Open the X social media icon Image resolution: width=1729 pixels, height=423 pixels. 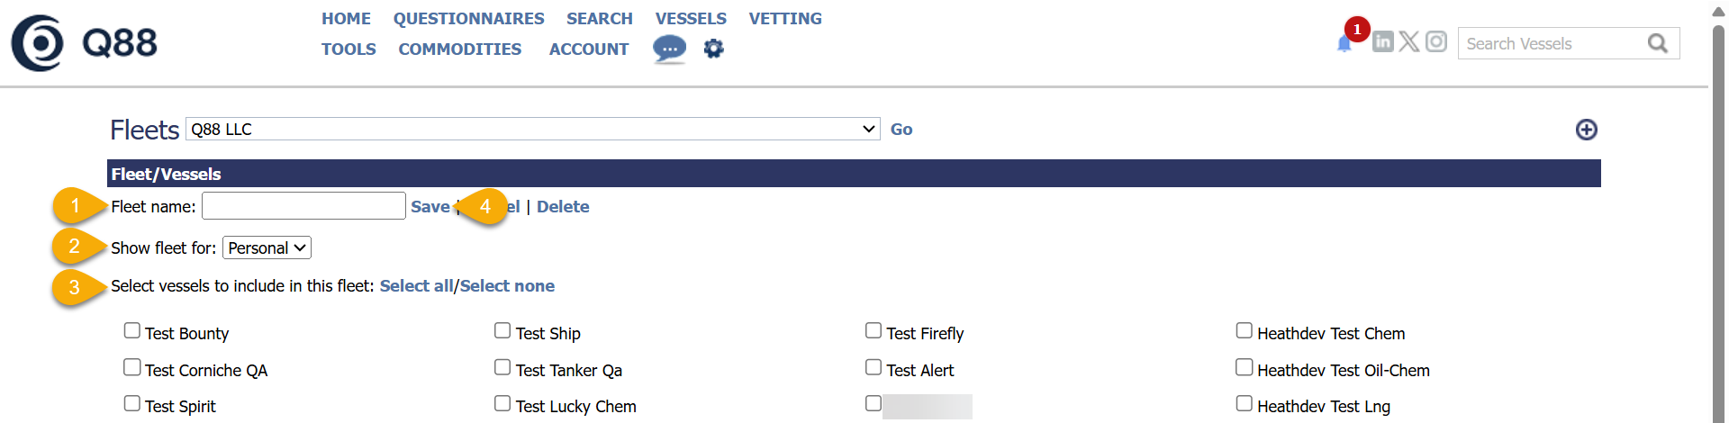(x=1409, y=41)
